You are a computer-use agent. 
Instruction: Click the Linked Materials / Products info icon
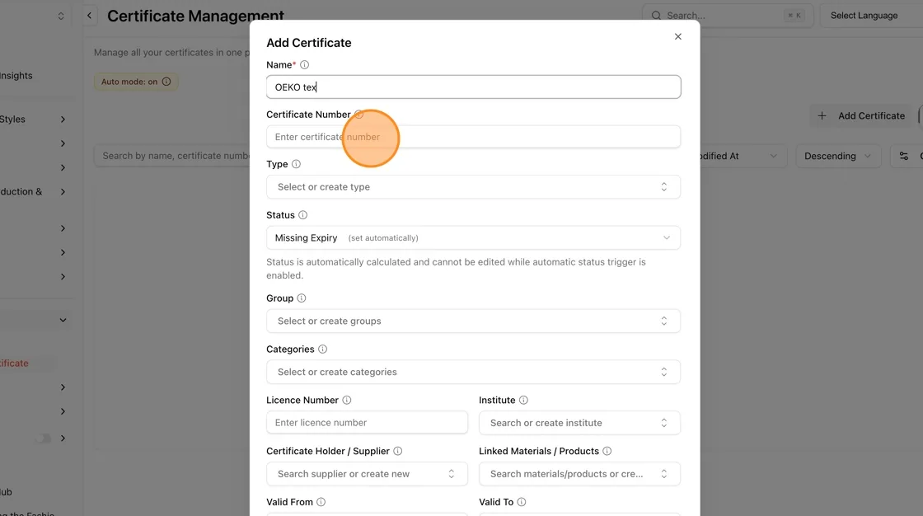coord(607,451)
